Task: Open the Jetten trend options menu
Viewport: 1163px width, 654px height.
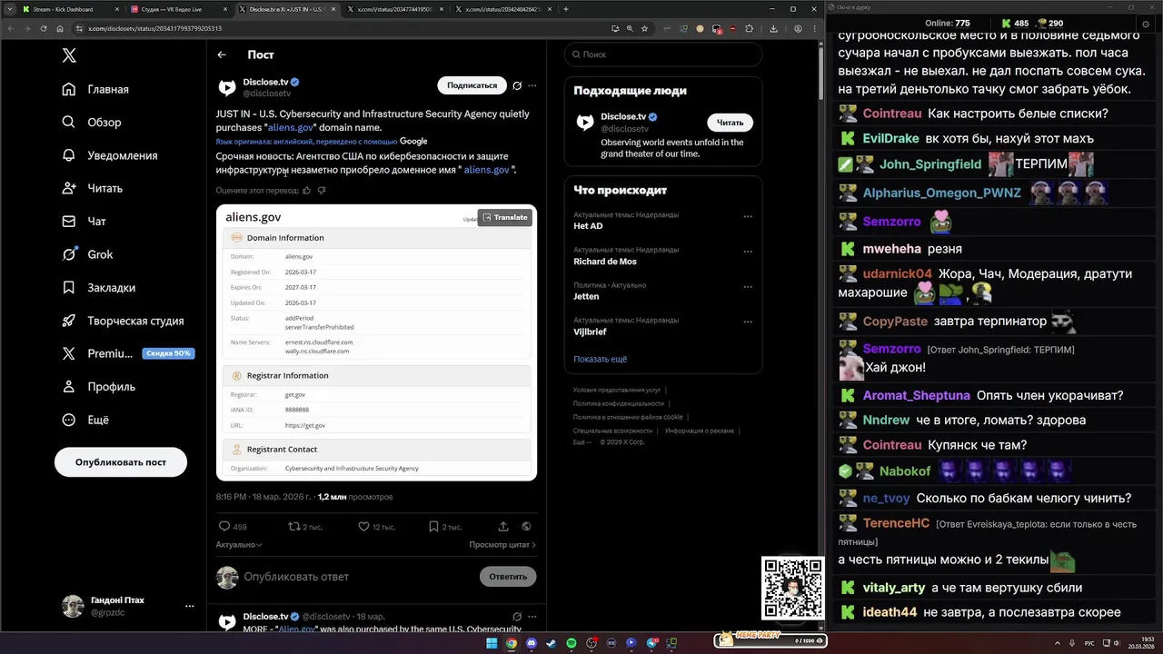Action: coord(748,286)
